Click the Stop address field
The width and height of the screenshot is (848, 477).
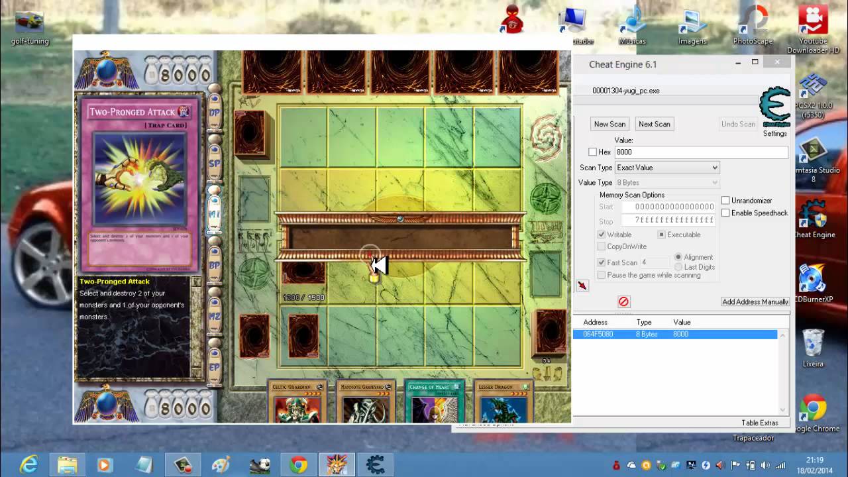click(x=668, y=220)
